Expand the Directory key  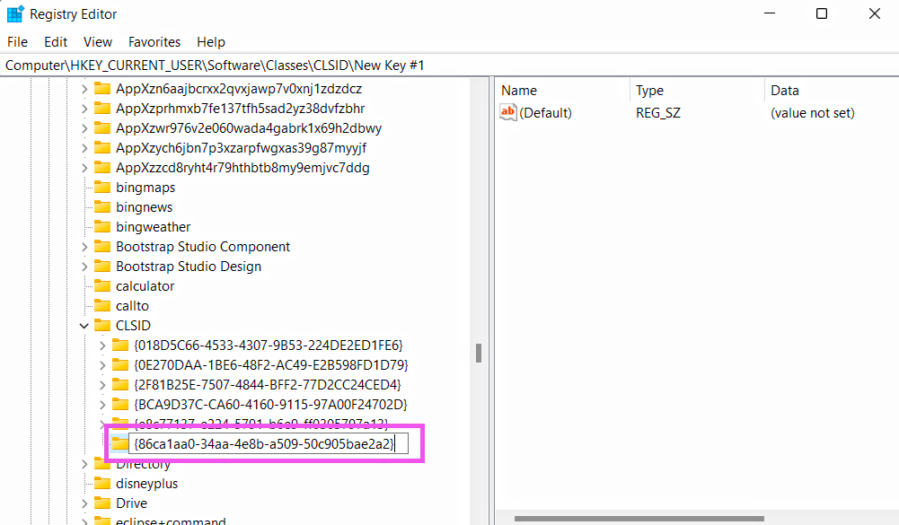pos(84,464)
